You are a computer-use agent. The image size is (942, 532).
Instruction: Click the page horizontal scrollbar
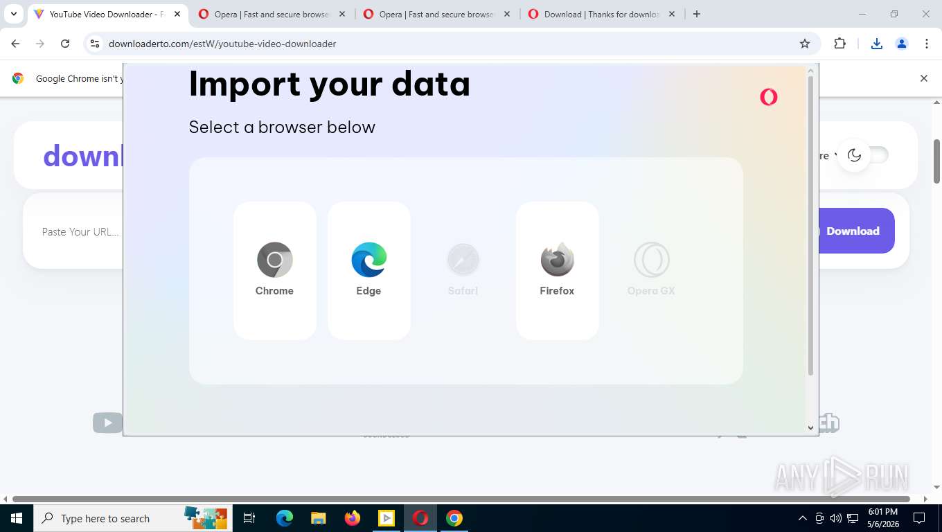click(x=461, y=499)
